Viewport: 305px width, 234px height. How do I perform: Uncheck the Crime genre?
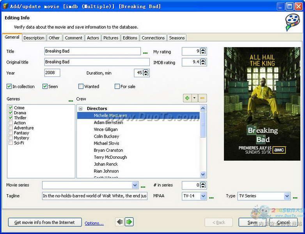[x=11, y=108]
